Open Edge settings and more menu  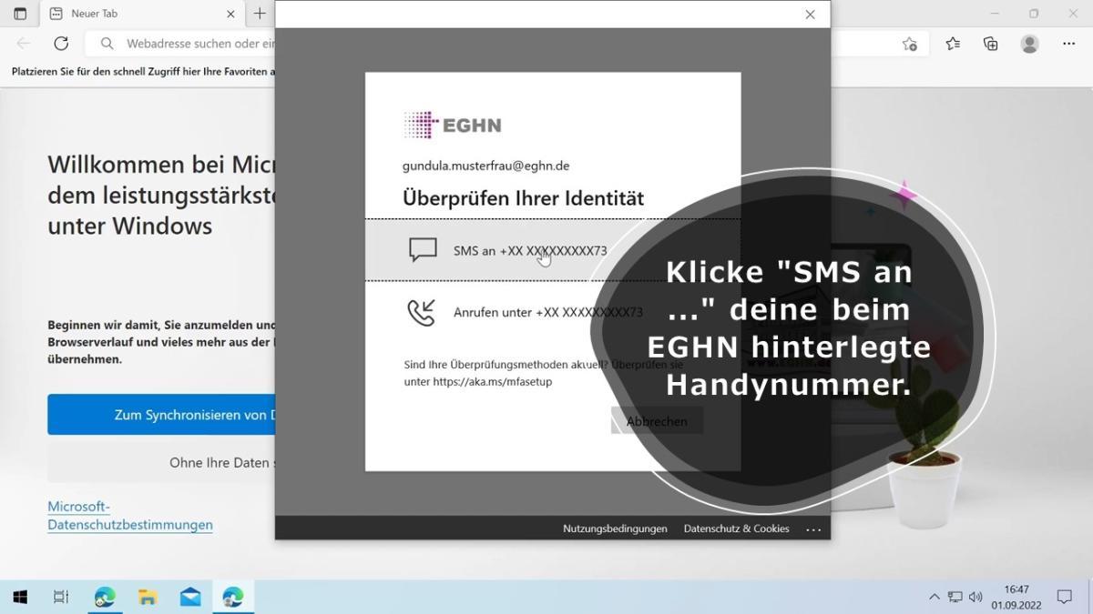tap(1069, 44)
